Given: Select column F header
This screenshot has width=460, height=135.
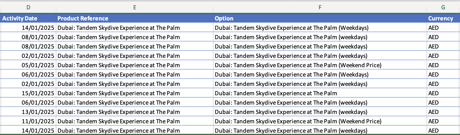Looking at the screenshot, I should [x=320, y=8].
